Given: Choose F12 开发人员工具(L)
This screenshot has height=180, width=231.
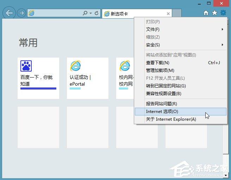Looking at the screenshot, I should (x=181, y=78).
